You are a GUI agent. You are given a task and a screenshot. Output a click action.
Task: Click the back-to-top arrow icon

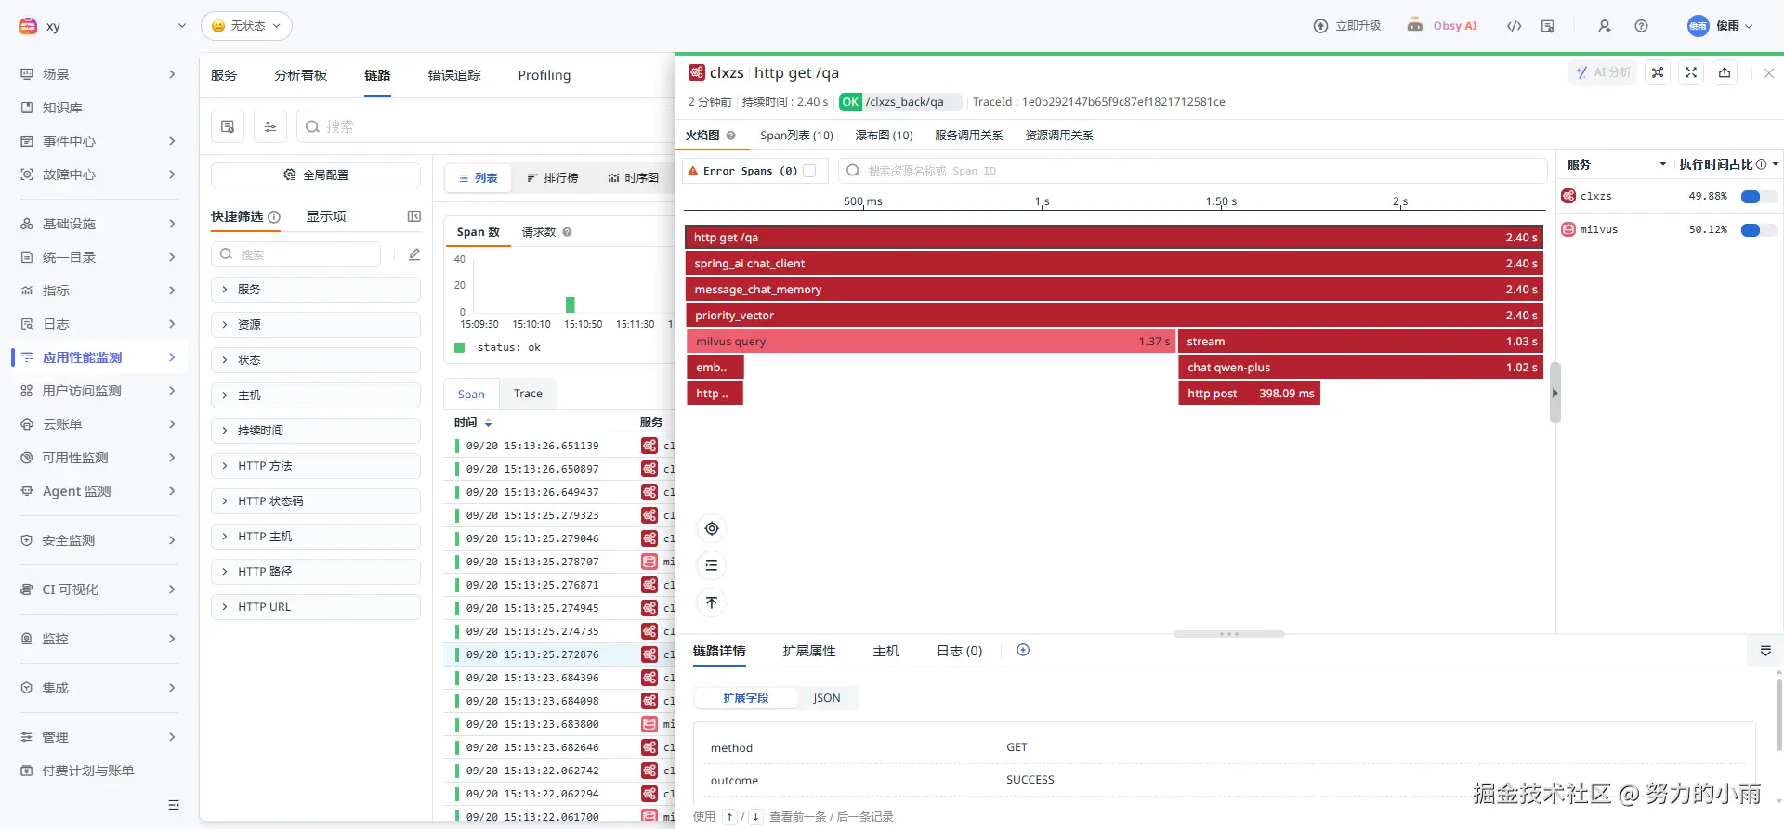coord(712,602)
